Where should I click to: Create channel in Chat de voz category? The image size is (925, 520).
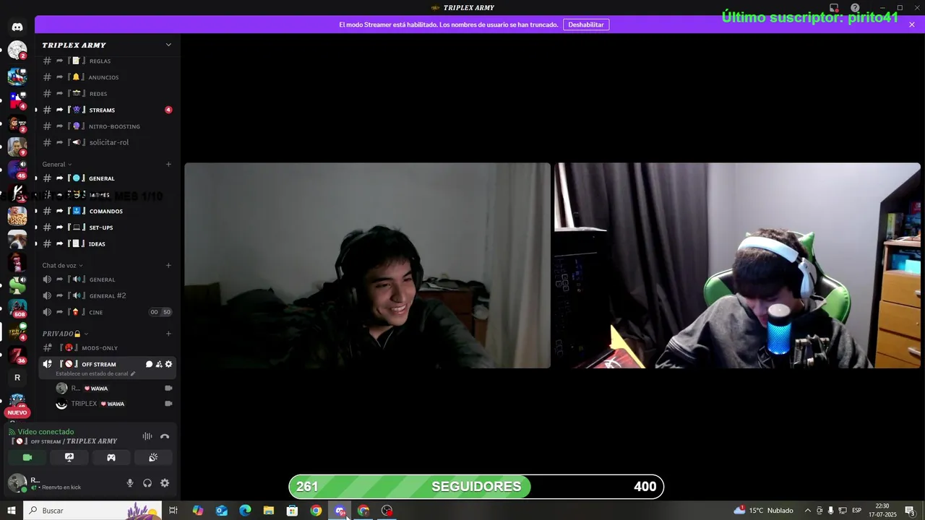point(168,265)
